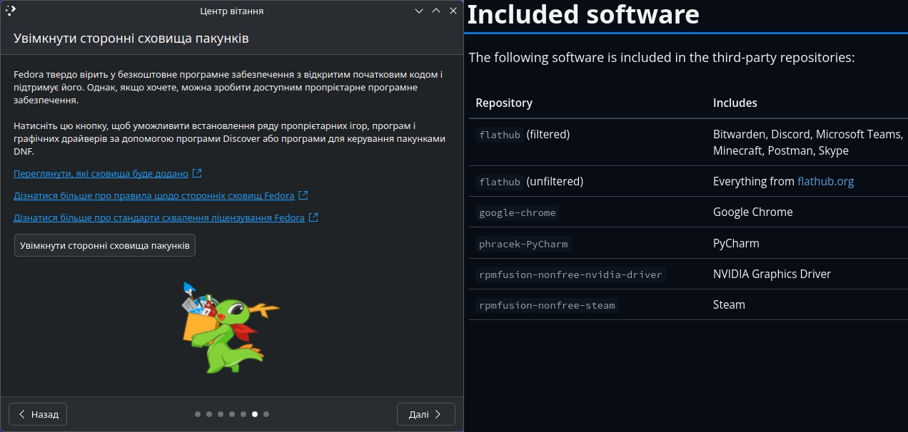Open link about Fedora third-party repository rules
The image size is (908, 432).
[x=153, y=195]
